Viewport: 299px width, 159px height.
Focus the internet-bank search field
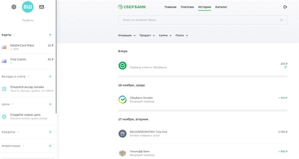coord(202,20)
